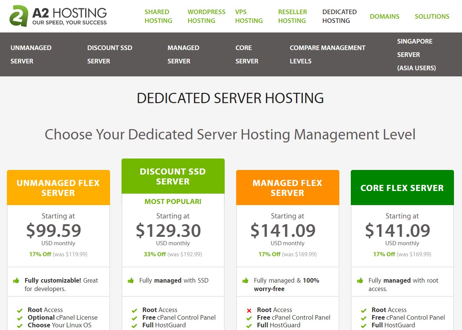Viewport: 462px width, 330px height.
Task: Click Unmanaged Flex 17% Off (was $119.99)
Action: pyautogui.click(x=58, y=254)
